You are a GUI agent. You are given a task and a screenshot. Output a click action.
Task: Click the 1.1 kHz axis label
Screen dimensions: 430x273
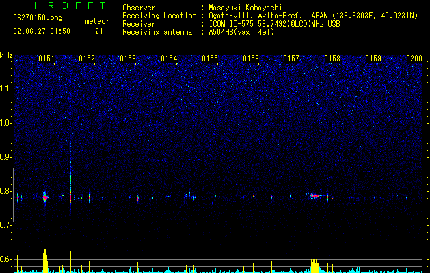(x=6, y=89)
